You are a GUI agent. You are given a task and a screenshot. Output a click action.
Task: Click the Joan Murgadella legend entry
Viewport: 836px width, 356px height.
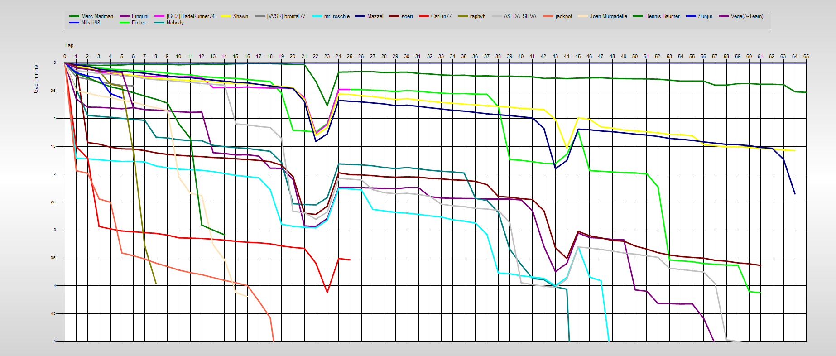[x=608, y=16]
